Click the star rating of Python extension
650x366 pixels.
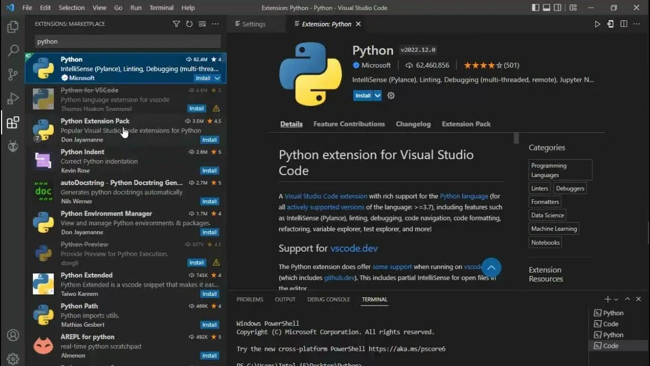pos(482,65)
